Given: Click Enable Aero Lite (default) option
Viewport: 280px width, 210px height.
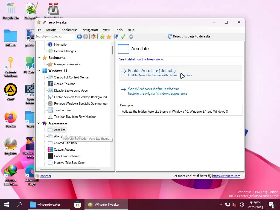Looking at the screenshot, I should pos(180,73).
